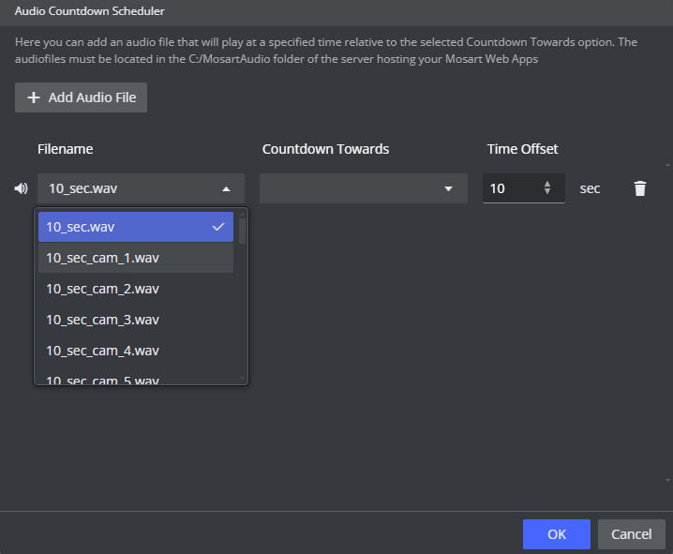Increase Time Offset with the up arrow

click(x=547, y=184)
